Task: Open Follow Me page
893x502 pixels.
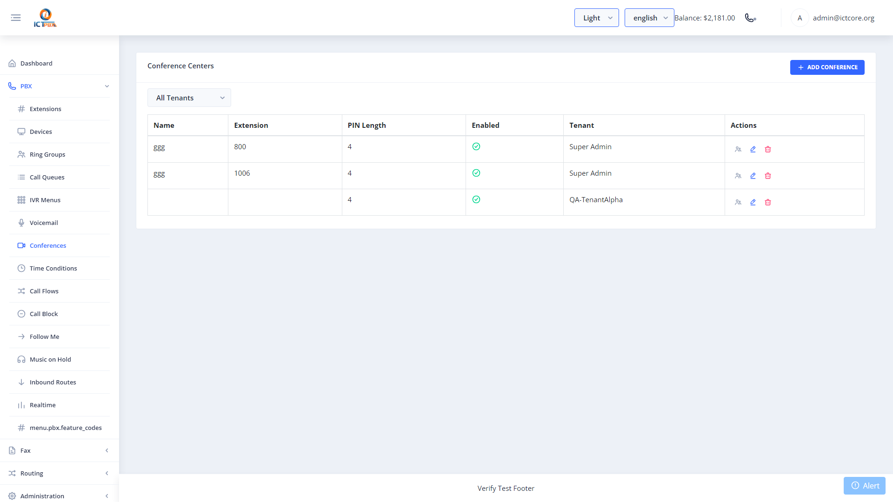Action: [60, 337]
